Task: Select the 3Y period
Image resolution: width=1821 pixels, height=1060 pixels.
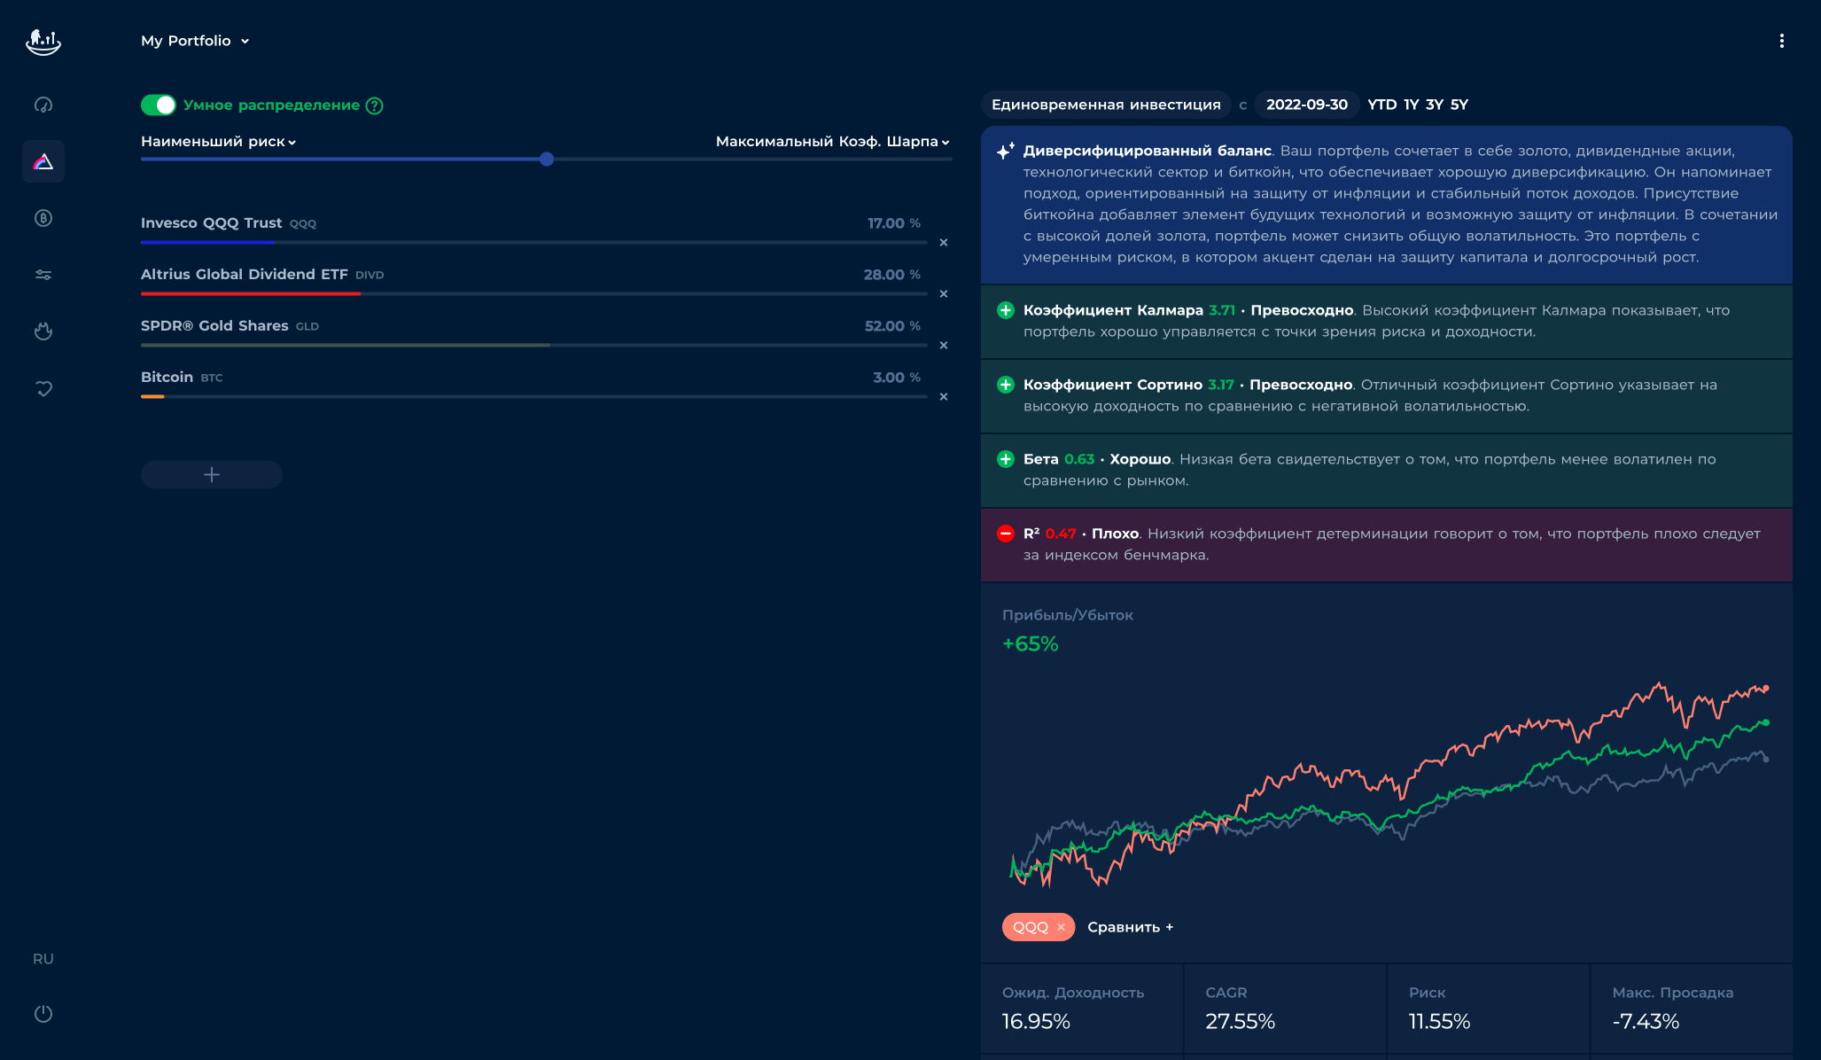Action: (x=1435, y=105)
